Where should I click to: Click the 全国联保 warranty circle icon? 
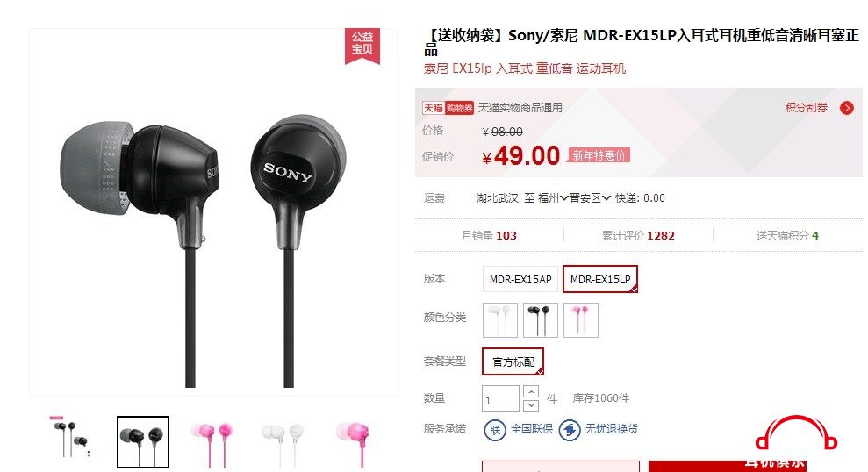[495, 429]
